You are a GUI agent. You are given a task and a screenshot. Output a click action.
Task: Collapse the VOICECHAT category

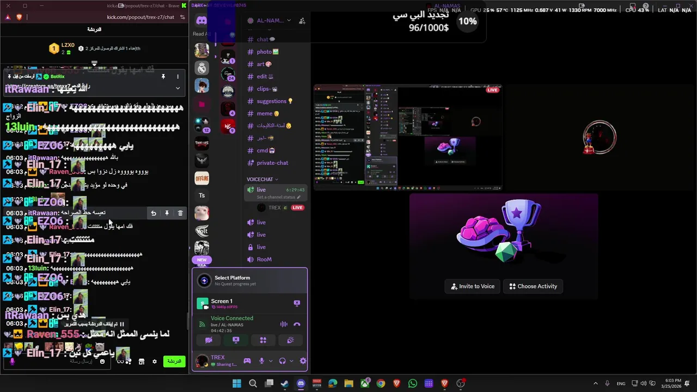tap(262, 179)
